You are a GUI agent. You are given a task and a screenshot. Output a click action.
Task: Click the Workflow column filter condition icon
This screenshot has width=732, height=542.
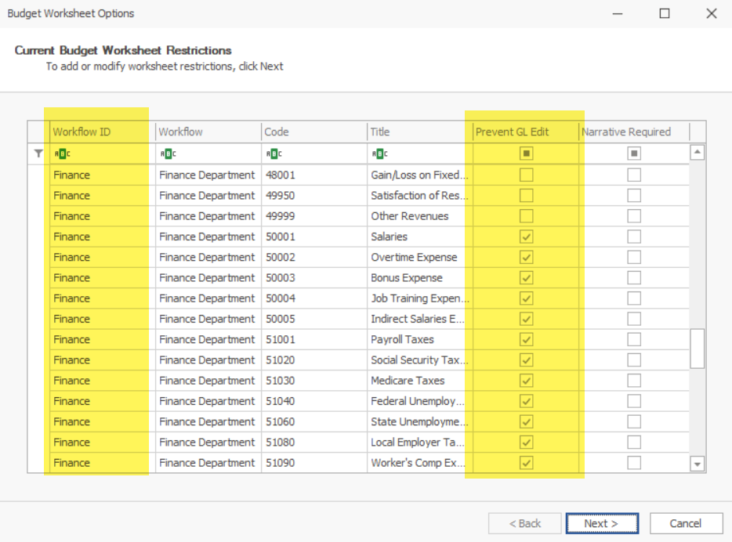pyautogui.click(x=168, y=154)
